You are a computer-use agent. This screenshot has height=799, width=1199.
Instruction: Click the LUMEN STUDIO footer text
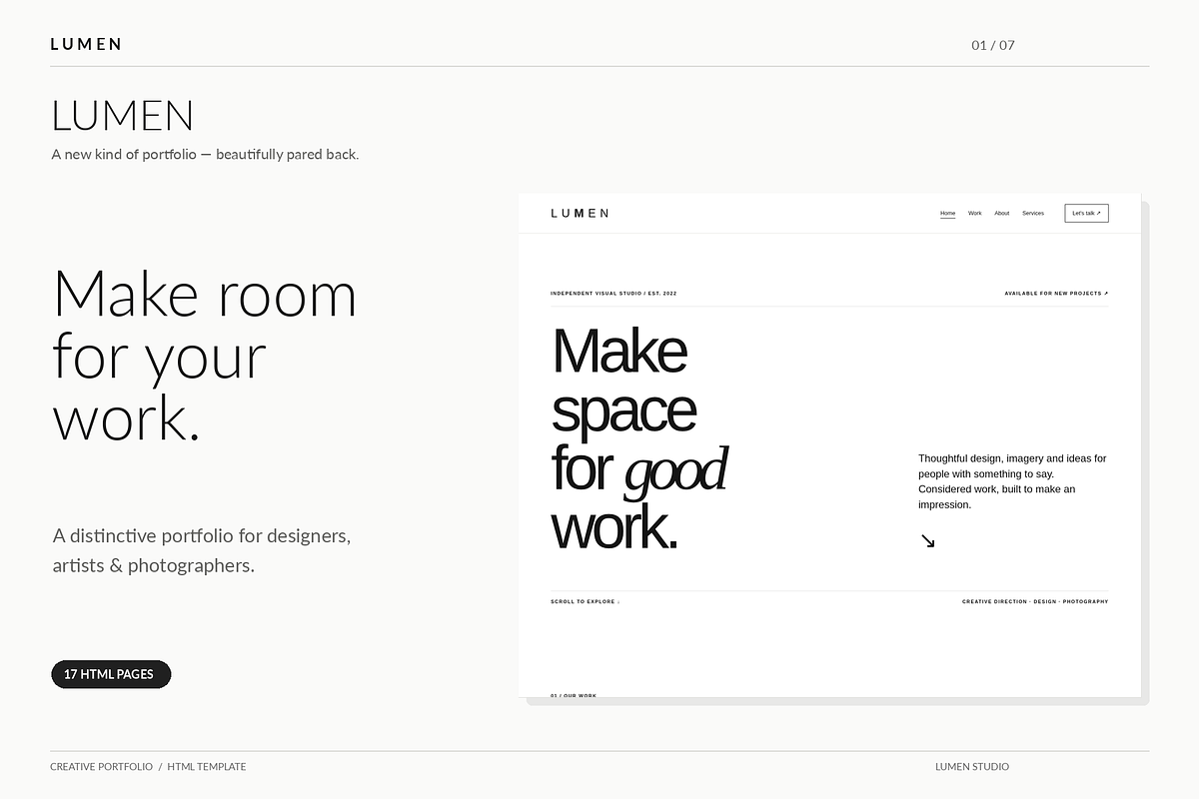[x=972, y=767]
